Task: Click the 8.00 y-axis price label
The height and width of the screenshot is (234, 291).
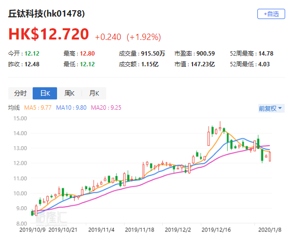Action: [21, 223]
